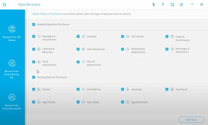This screenshot has width=208, height=125.
Task: Select Recover from iTunes Backup File icon
Action: tap(12, 63)
